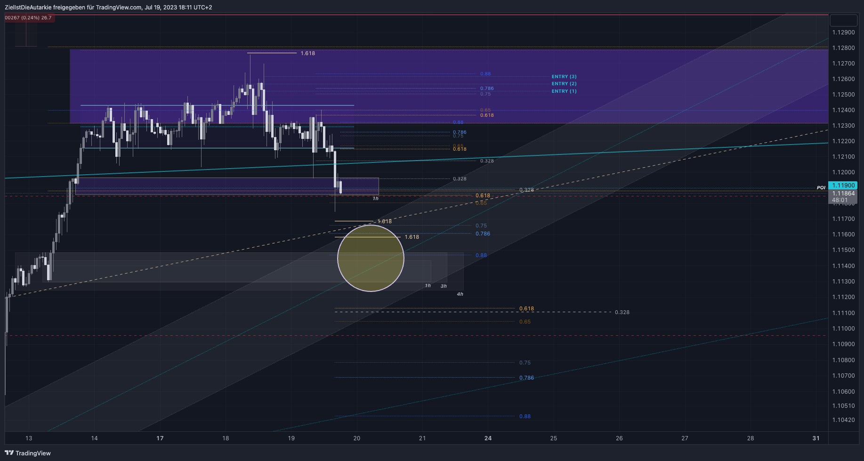Viewport: 864px width, 461px height.
Task: Click 1.11200 on the price axis
Action: 843,297
